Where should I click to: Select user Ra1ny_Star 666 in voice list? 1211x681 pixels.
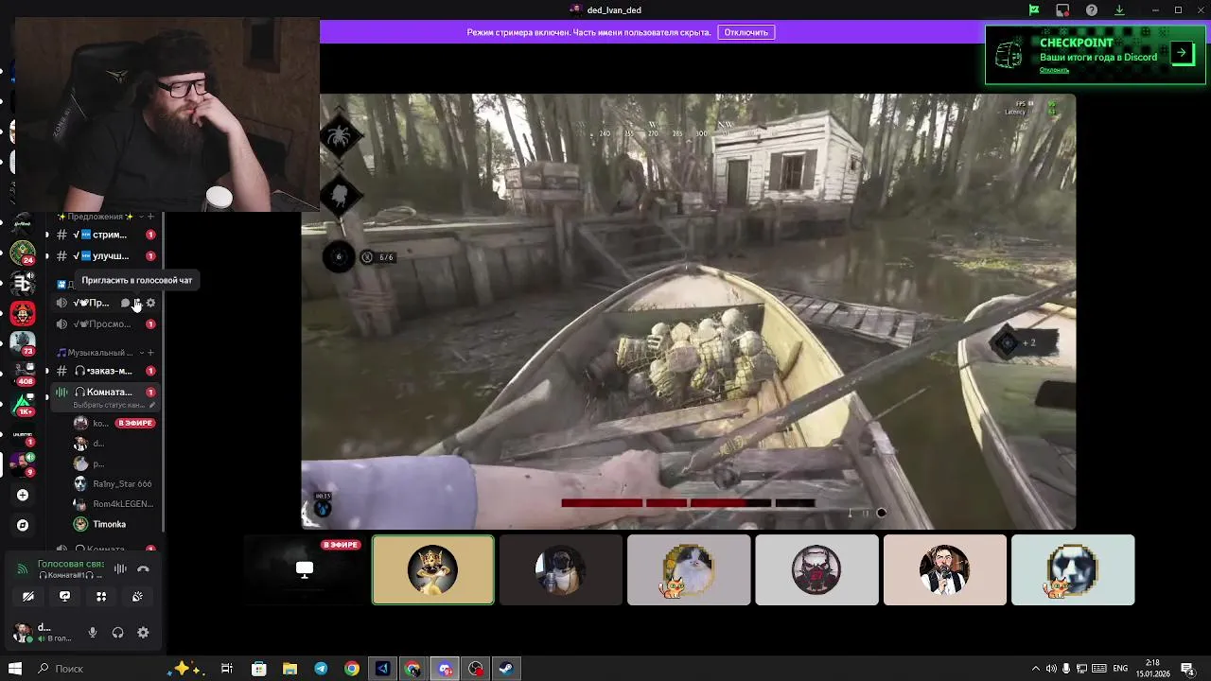coord(114,483)
